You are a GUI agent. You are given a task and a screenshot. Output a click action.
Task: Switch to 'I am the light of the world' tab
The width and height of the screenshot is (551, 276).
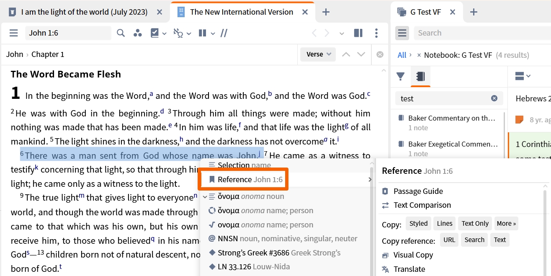84,12
